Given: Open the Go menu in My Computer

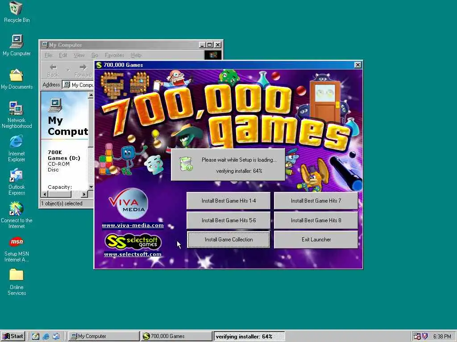Looking at the screenshot, I should [x=95, y=55].
